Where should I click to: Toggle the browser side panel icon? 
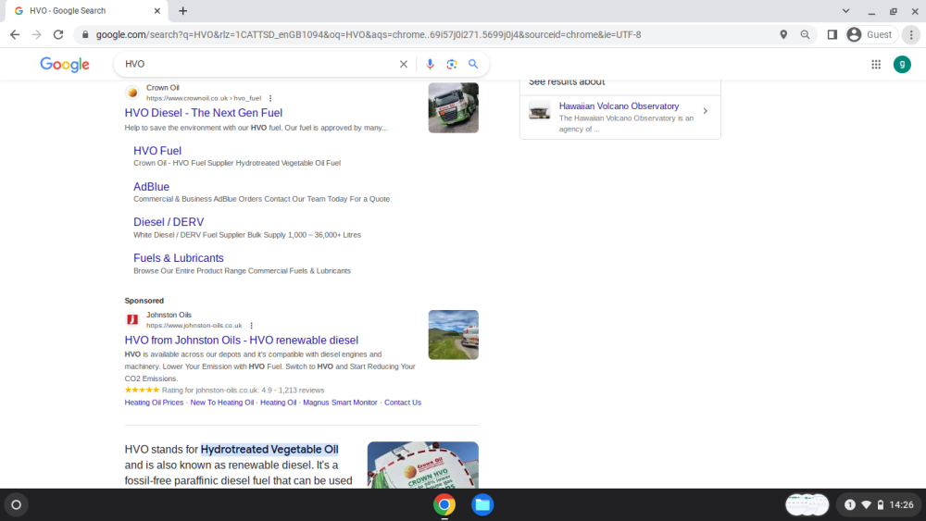tap(832, 35)
